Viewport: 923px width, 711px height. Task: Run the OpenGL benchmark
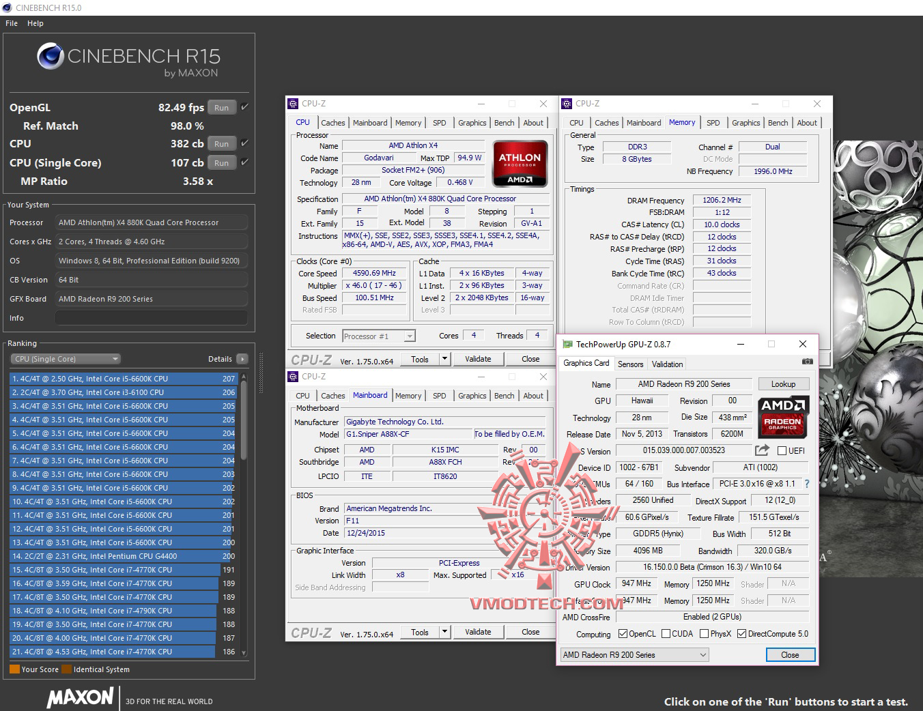pyautogui.click(x=221, y=107)
